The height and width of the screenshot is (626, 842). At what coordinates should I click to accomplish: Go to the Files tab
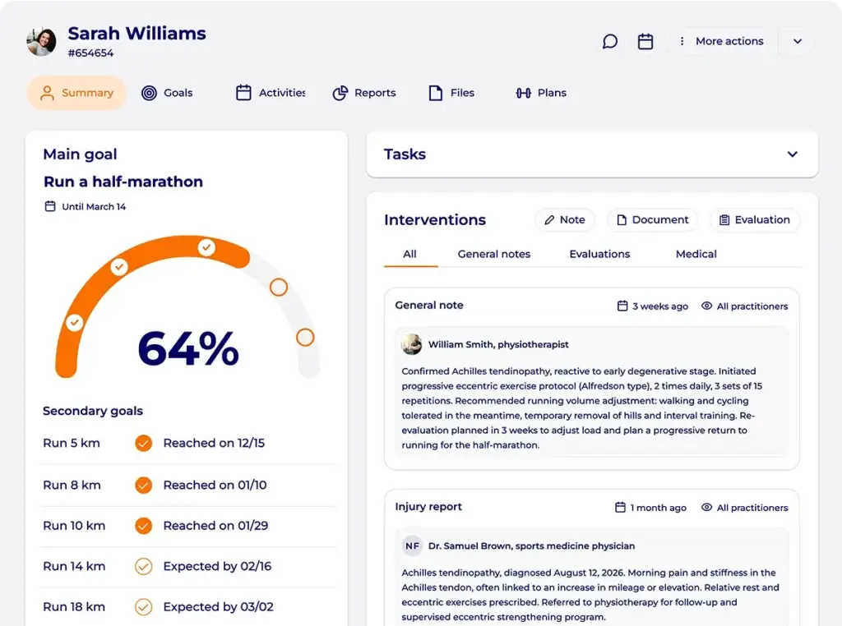[x=451, y=93]
